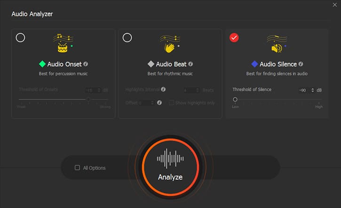Enable the All Options checkbox
341x208 pixels.
point(77,168)
